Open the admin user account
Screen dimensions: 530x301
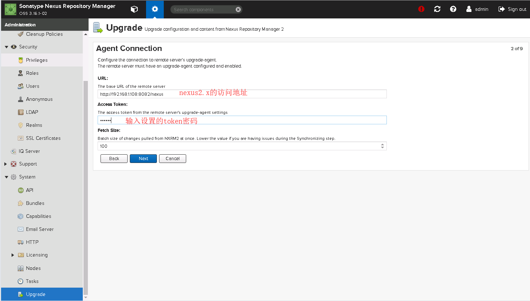coord(477,9)
